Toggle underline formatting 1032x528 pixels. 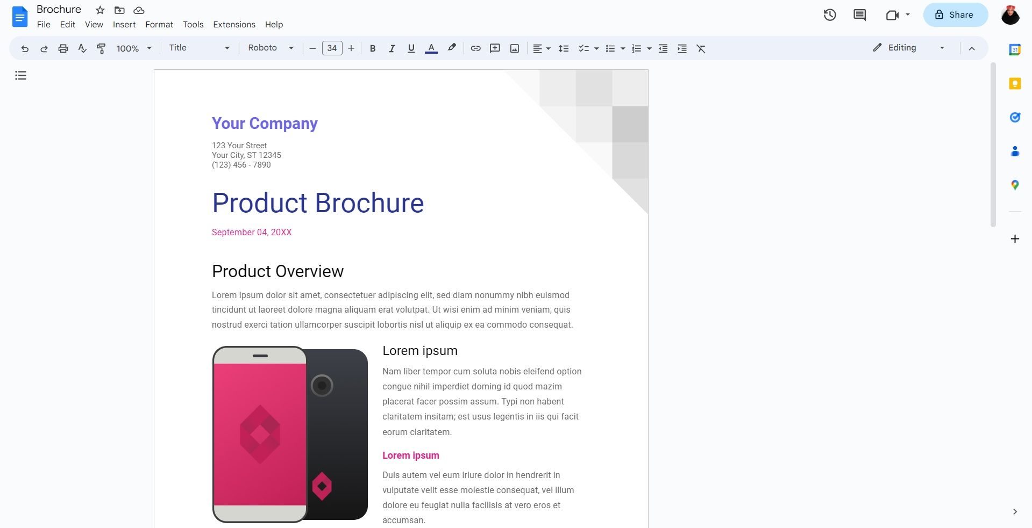[411, 48]
